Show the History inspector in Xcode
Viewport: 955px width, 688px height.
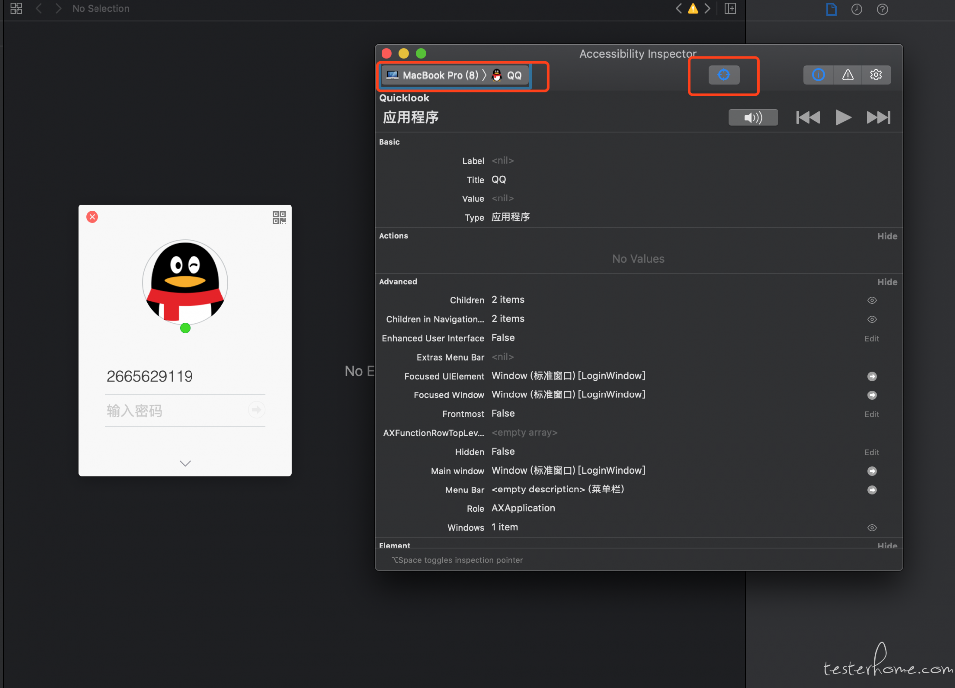pos(857,9)
